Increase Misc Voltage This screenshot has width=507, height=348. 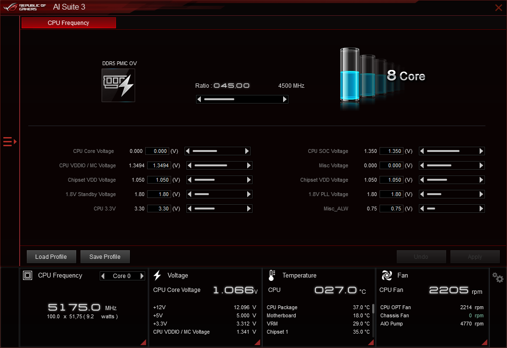(x=482, y=165)
